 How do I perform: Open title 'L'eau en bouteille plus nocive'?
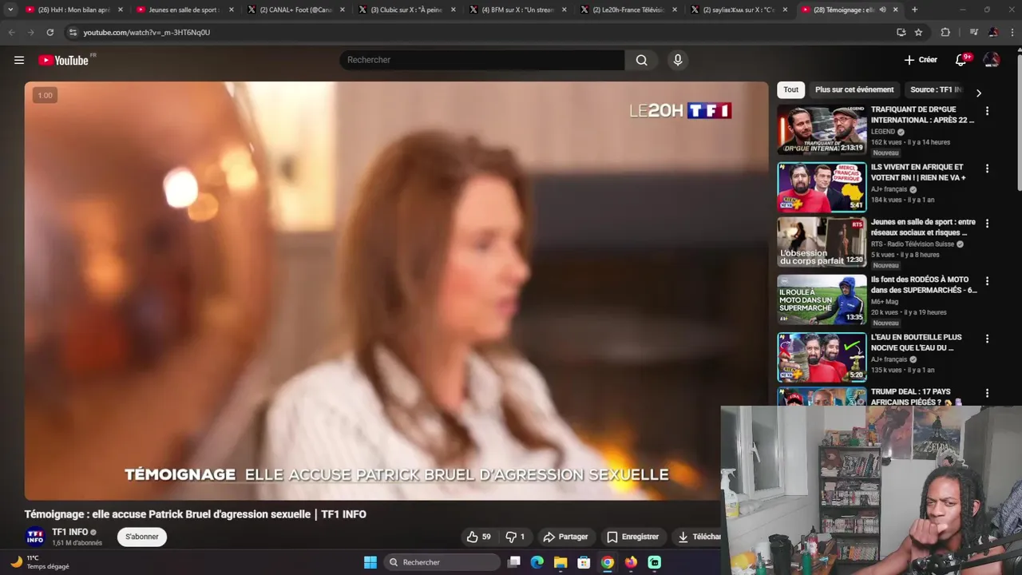(917, 343)
